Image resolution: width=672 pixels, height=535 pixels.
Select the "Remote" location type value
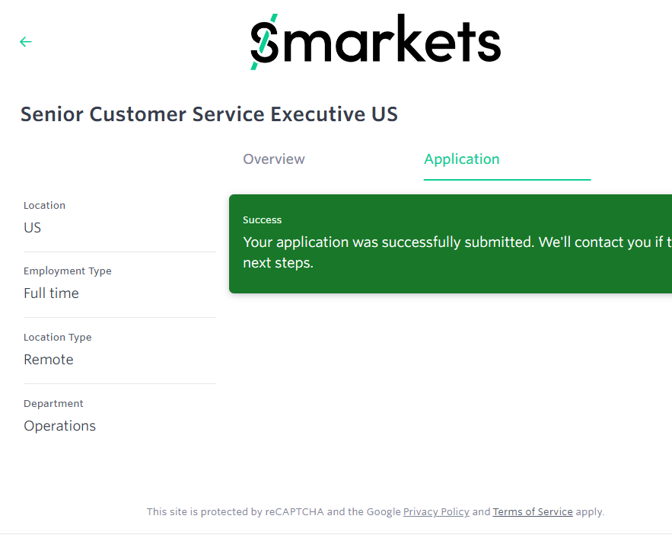click(x=49, y=360)
